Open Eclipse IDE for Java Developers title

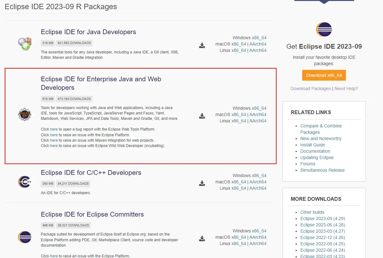click(88, 32)
